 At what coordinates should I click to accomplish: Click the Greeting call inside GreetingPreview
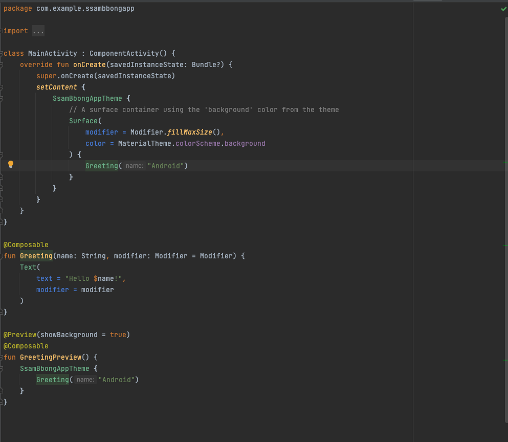coord(53,380)
